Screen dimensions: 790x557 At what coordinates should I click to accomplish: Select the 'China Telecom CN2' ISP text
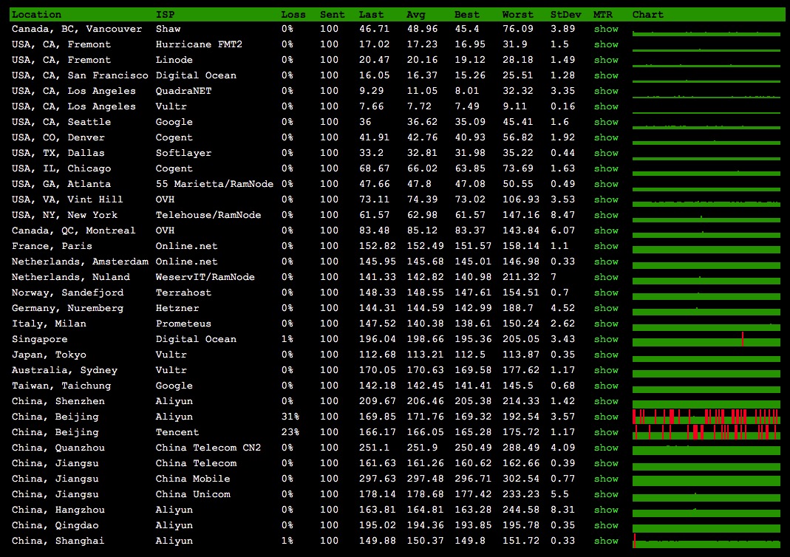click(x=208, y=448)
